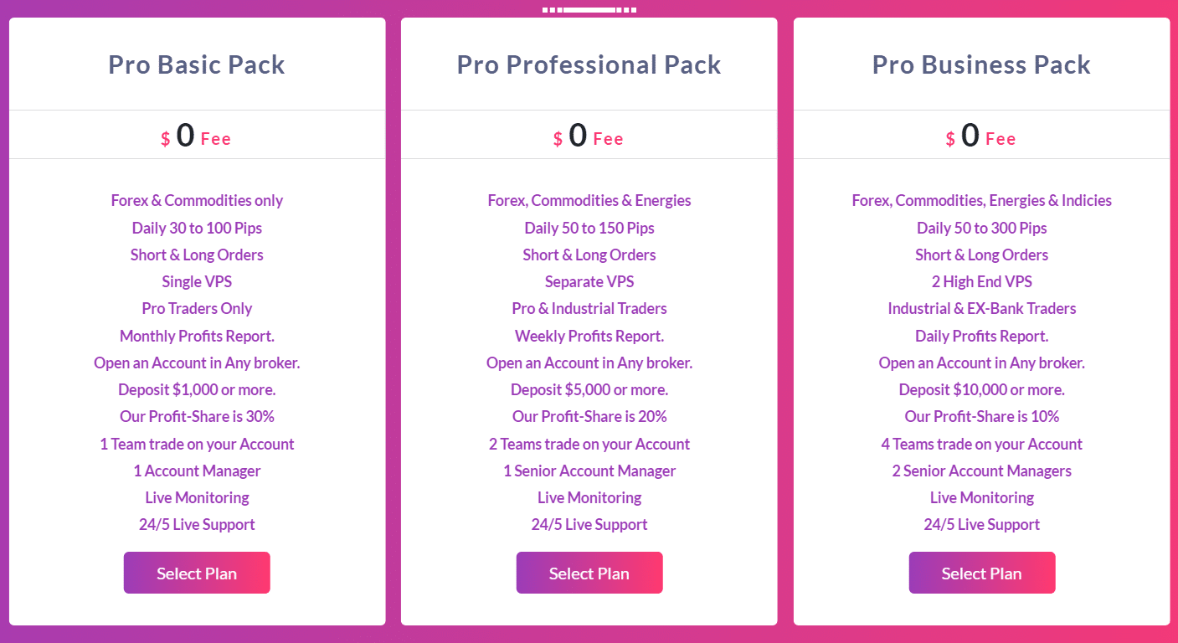Screen dimensions: 1178x643
Task: Click the 'Deposit $1,000 or more.' line
Action: (x=197, y=389)
